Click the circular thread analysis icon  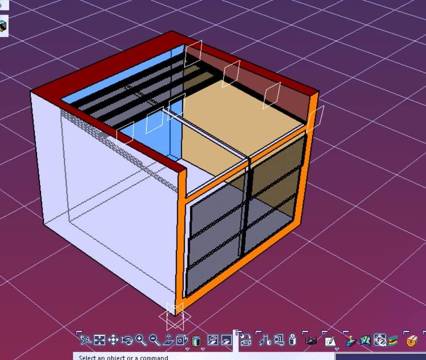pyautogui.click(x=380, y=340)
